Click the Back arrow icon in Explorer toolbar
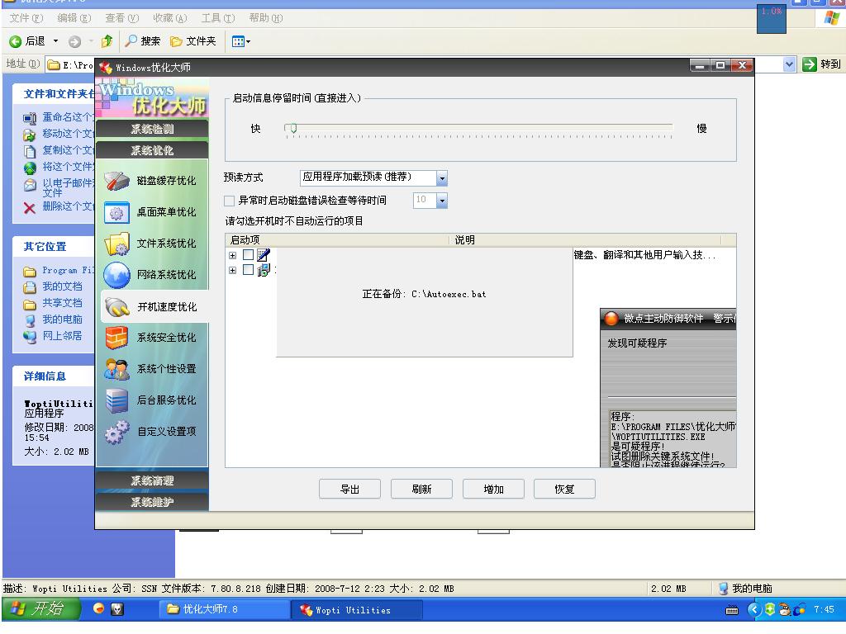846x634 pixels. tap(16, 41)
